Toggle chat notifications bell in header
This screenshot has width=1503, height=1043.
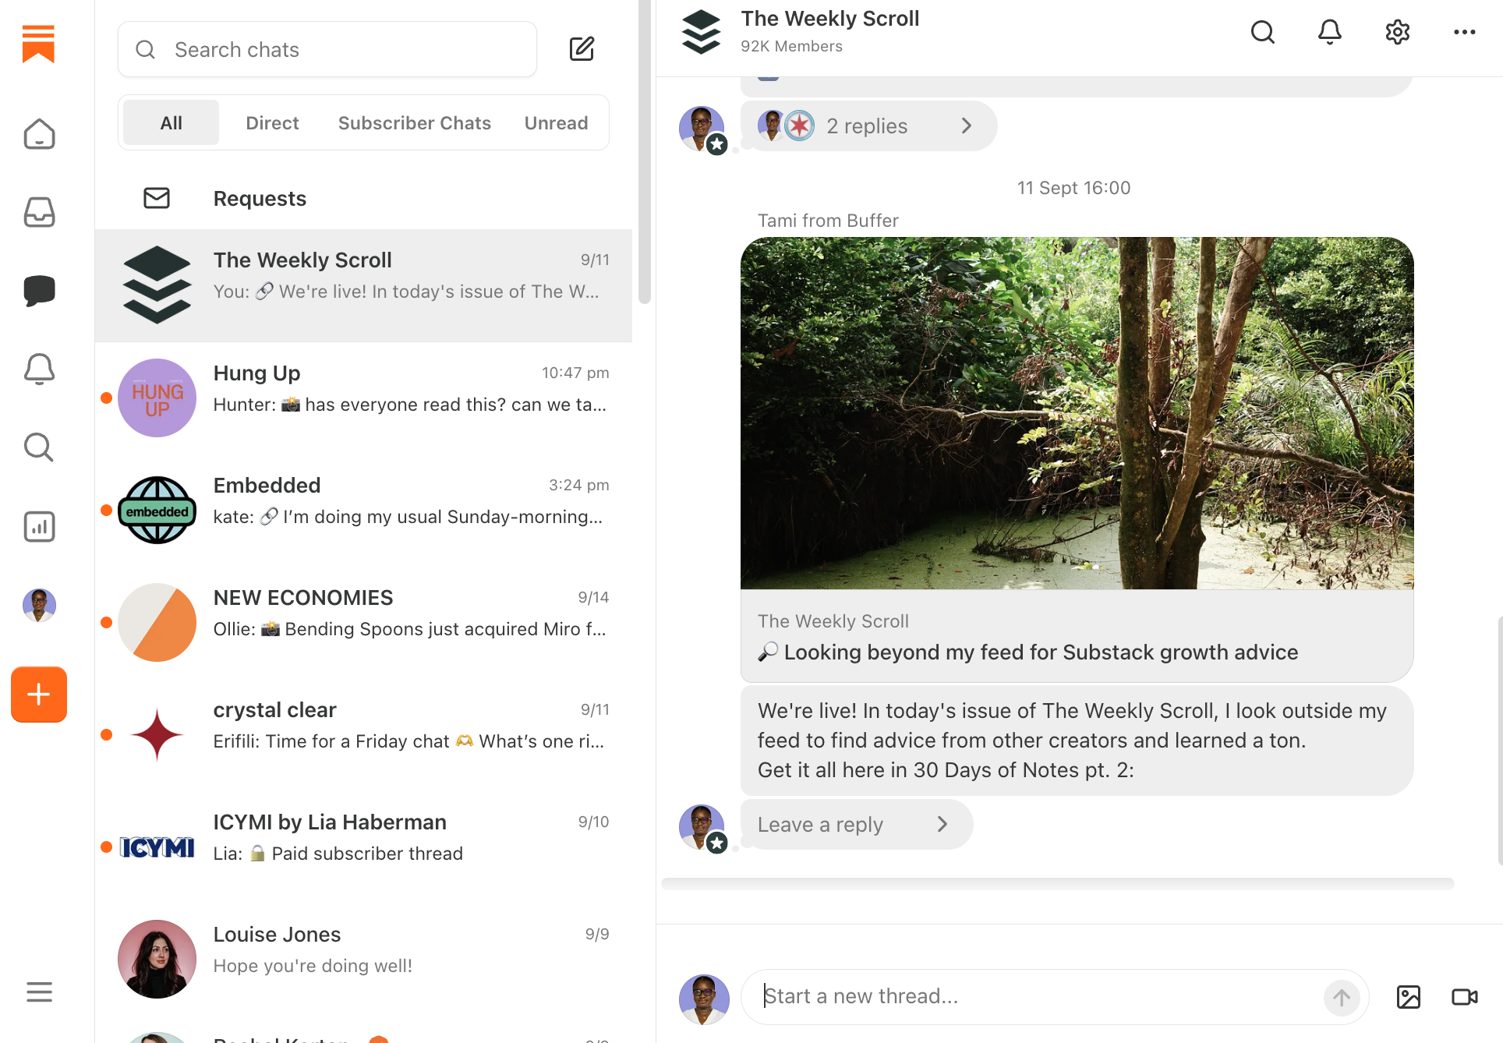(1330, 32)
